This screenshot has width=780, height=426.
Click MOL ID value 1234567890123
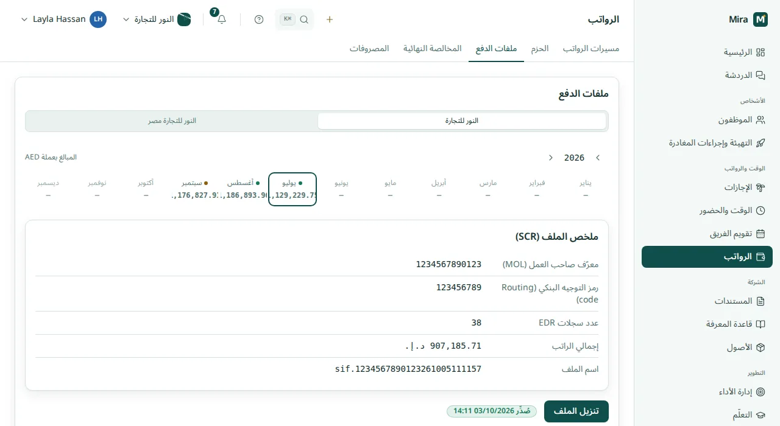click(x=449, y=264)
